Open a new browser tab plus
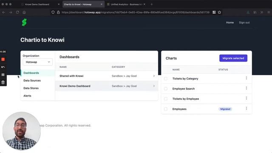The image size is (272, 153). tap(152, 4)
